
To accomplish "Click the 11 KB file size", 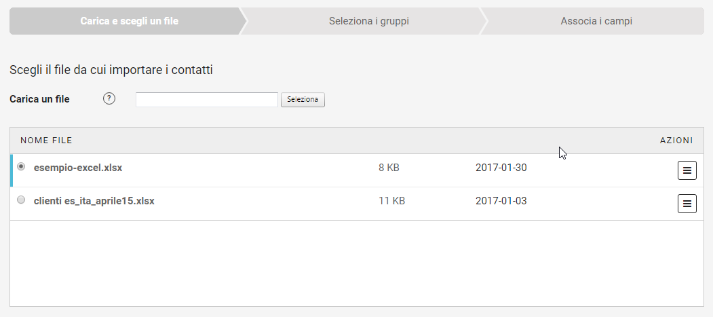I will 391,201.
